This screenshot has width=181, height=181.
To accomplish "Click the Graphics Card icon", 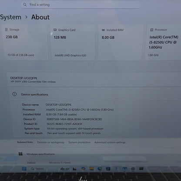I will (x=55, y=30).
